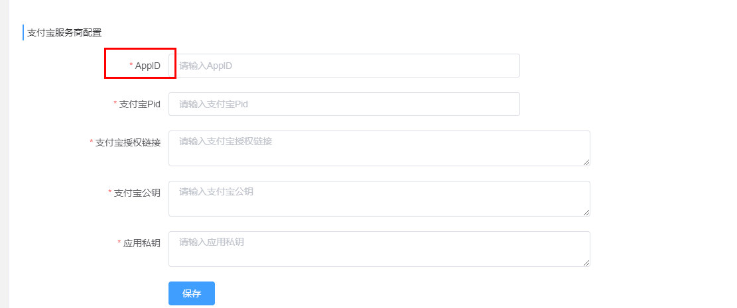Click the AppID input field
Viewport: 737px width, 308px height.
click(344, 66)
